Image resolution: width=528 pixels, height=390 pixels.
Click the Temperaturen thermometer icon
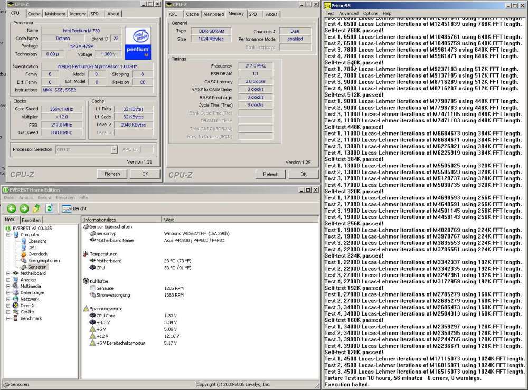86,254
